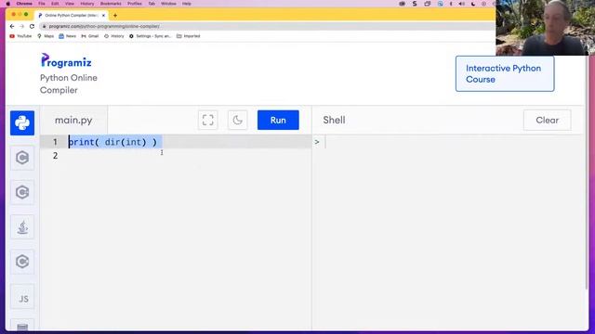Enter fullscreen editor mode
The height and width of the screenshot is (334, 595).
click(x=208, y=120)
